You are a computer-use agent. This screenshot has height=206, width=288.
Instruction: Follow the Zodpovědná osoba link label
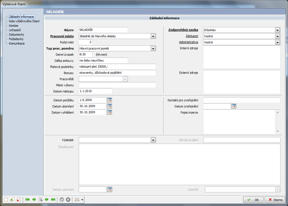pyautogui.click(x=183, y=30)
